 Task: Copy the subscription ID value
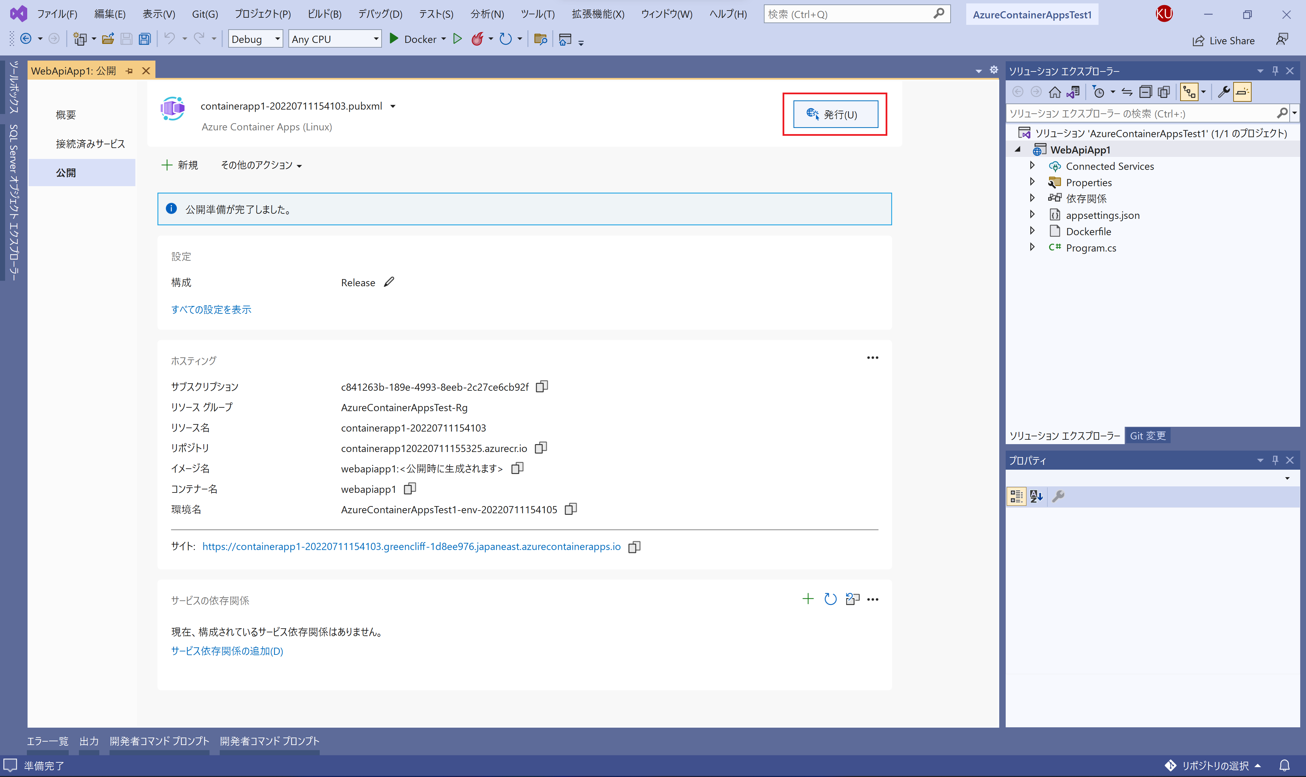[x=542, y=386]
